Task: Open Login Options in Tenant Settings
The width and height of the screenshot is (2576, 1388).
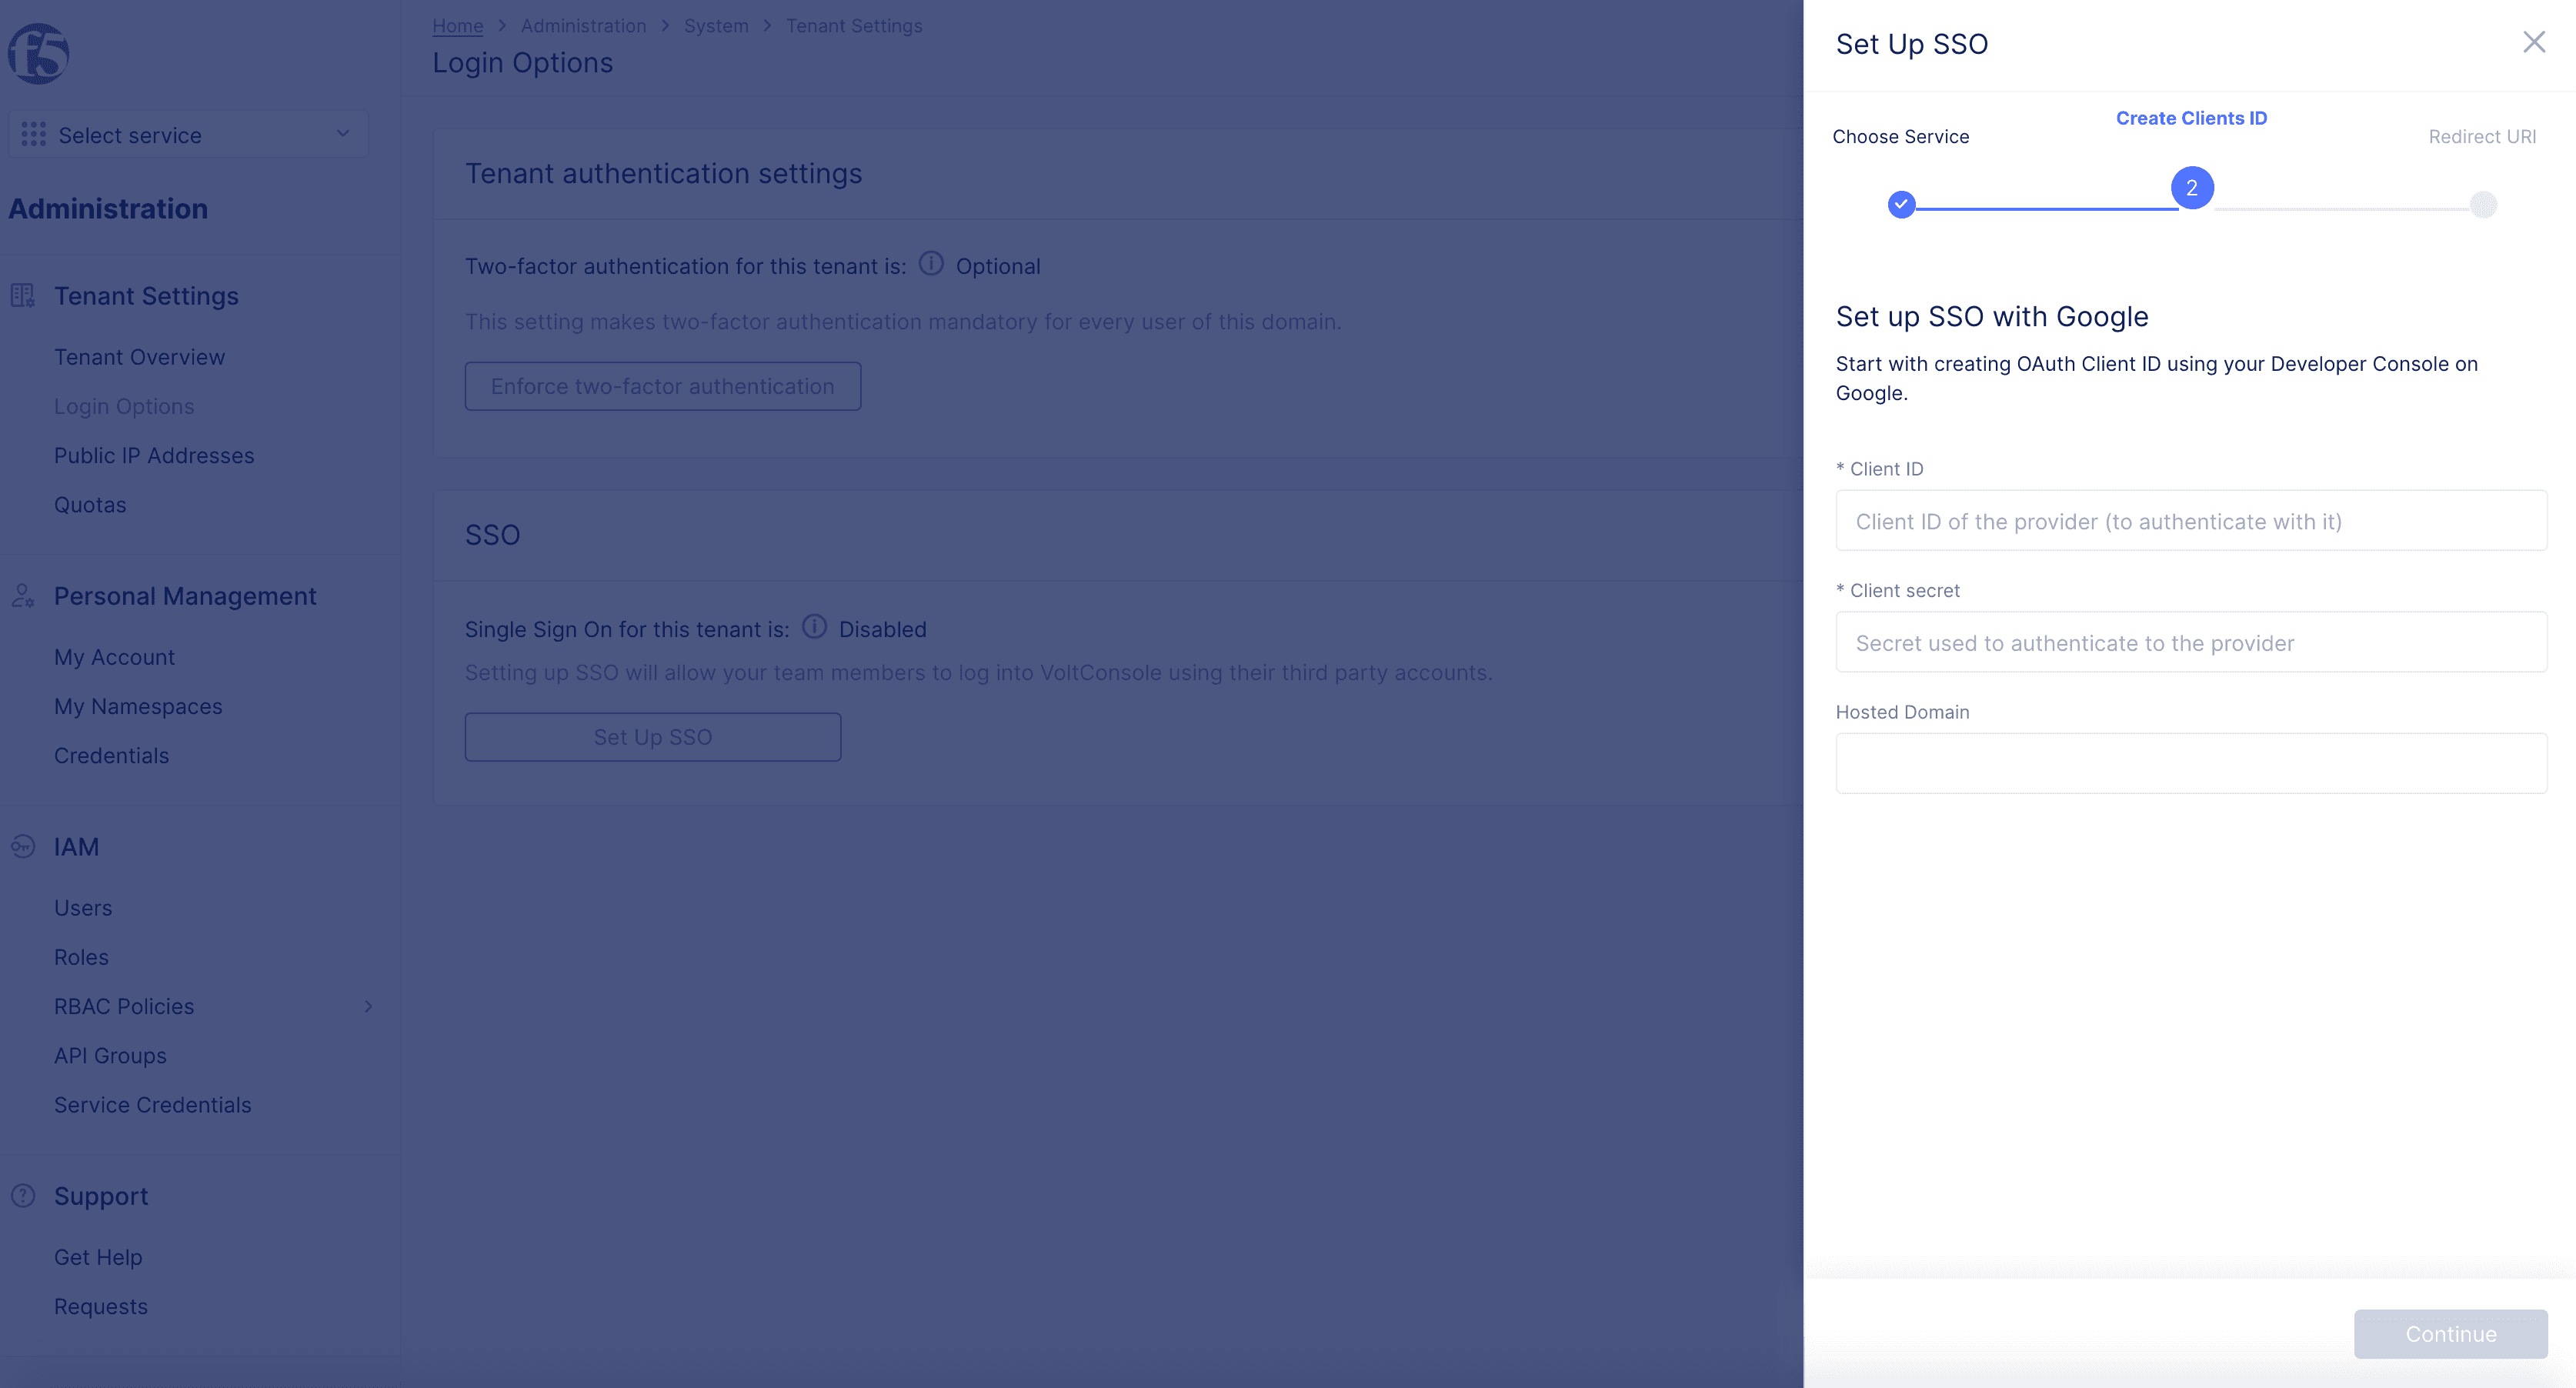Action: [125, 405]
